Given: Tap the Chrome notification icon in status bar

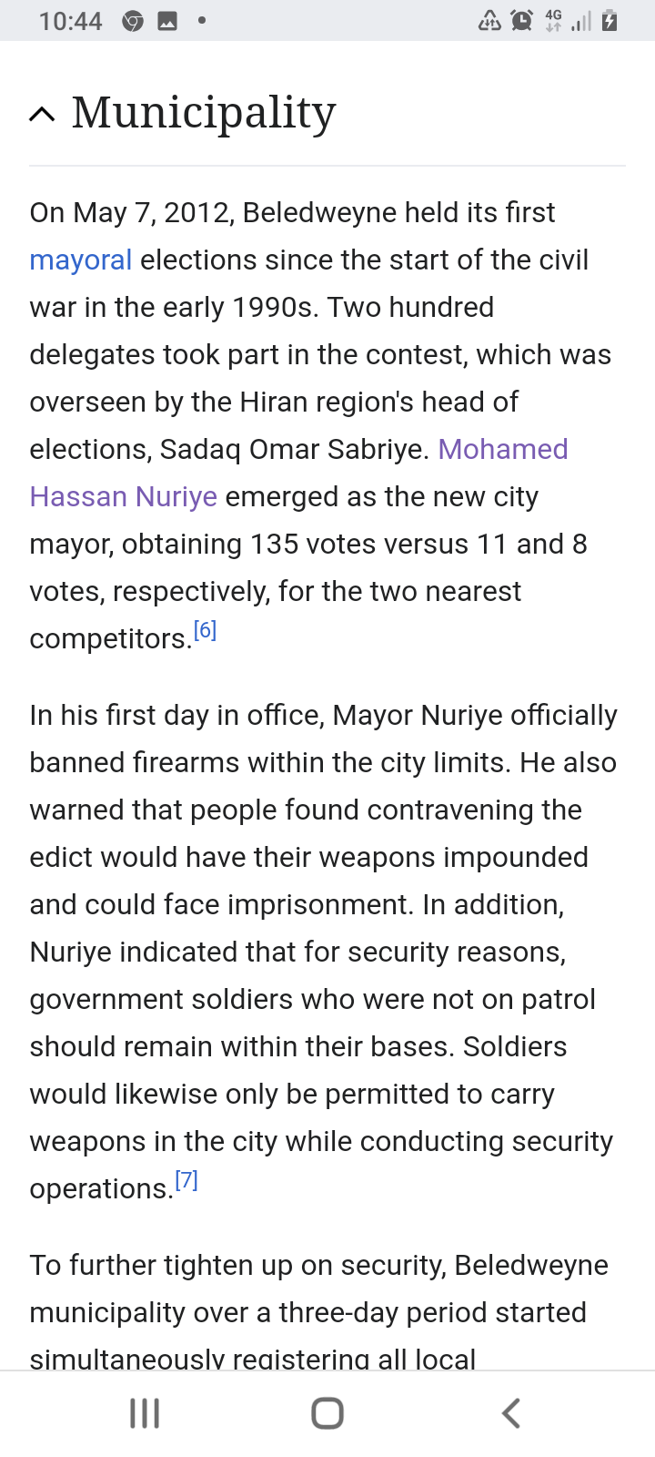Looking at the screenshot, I should [x=133, y=21].
